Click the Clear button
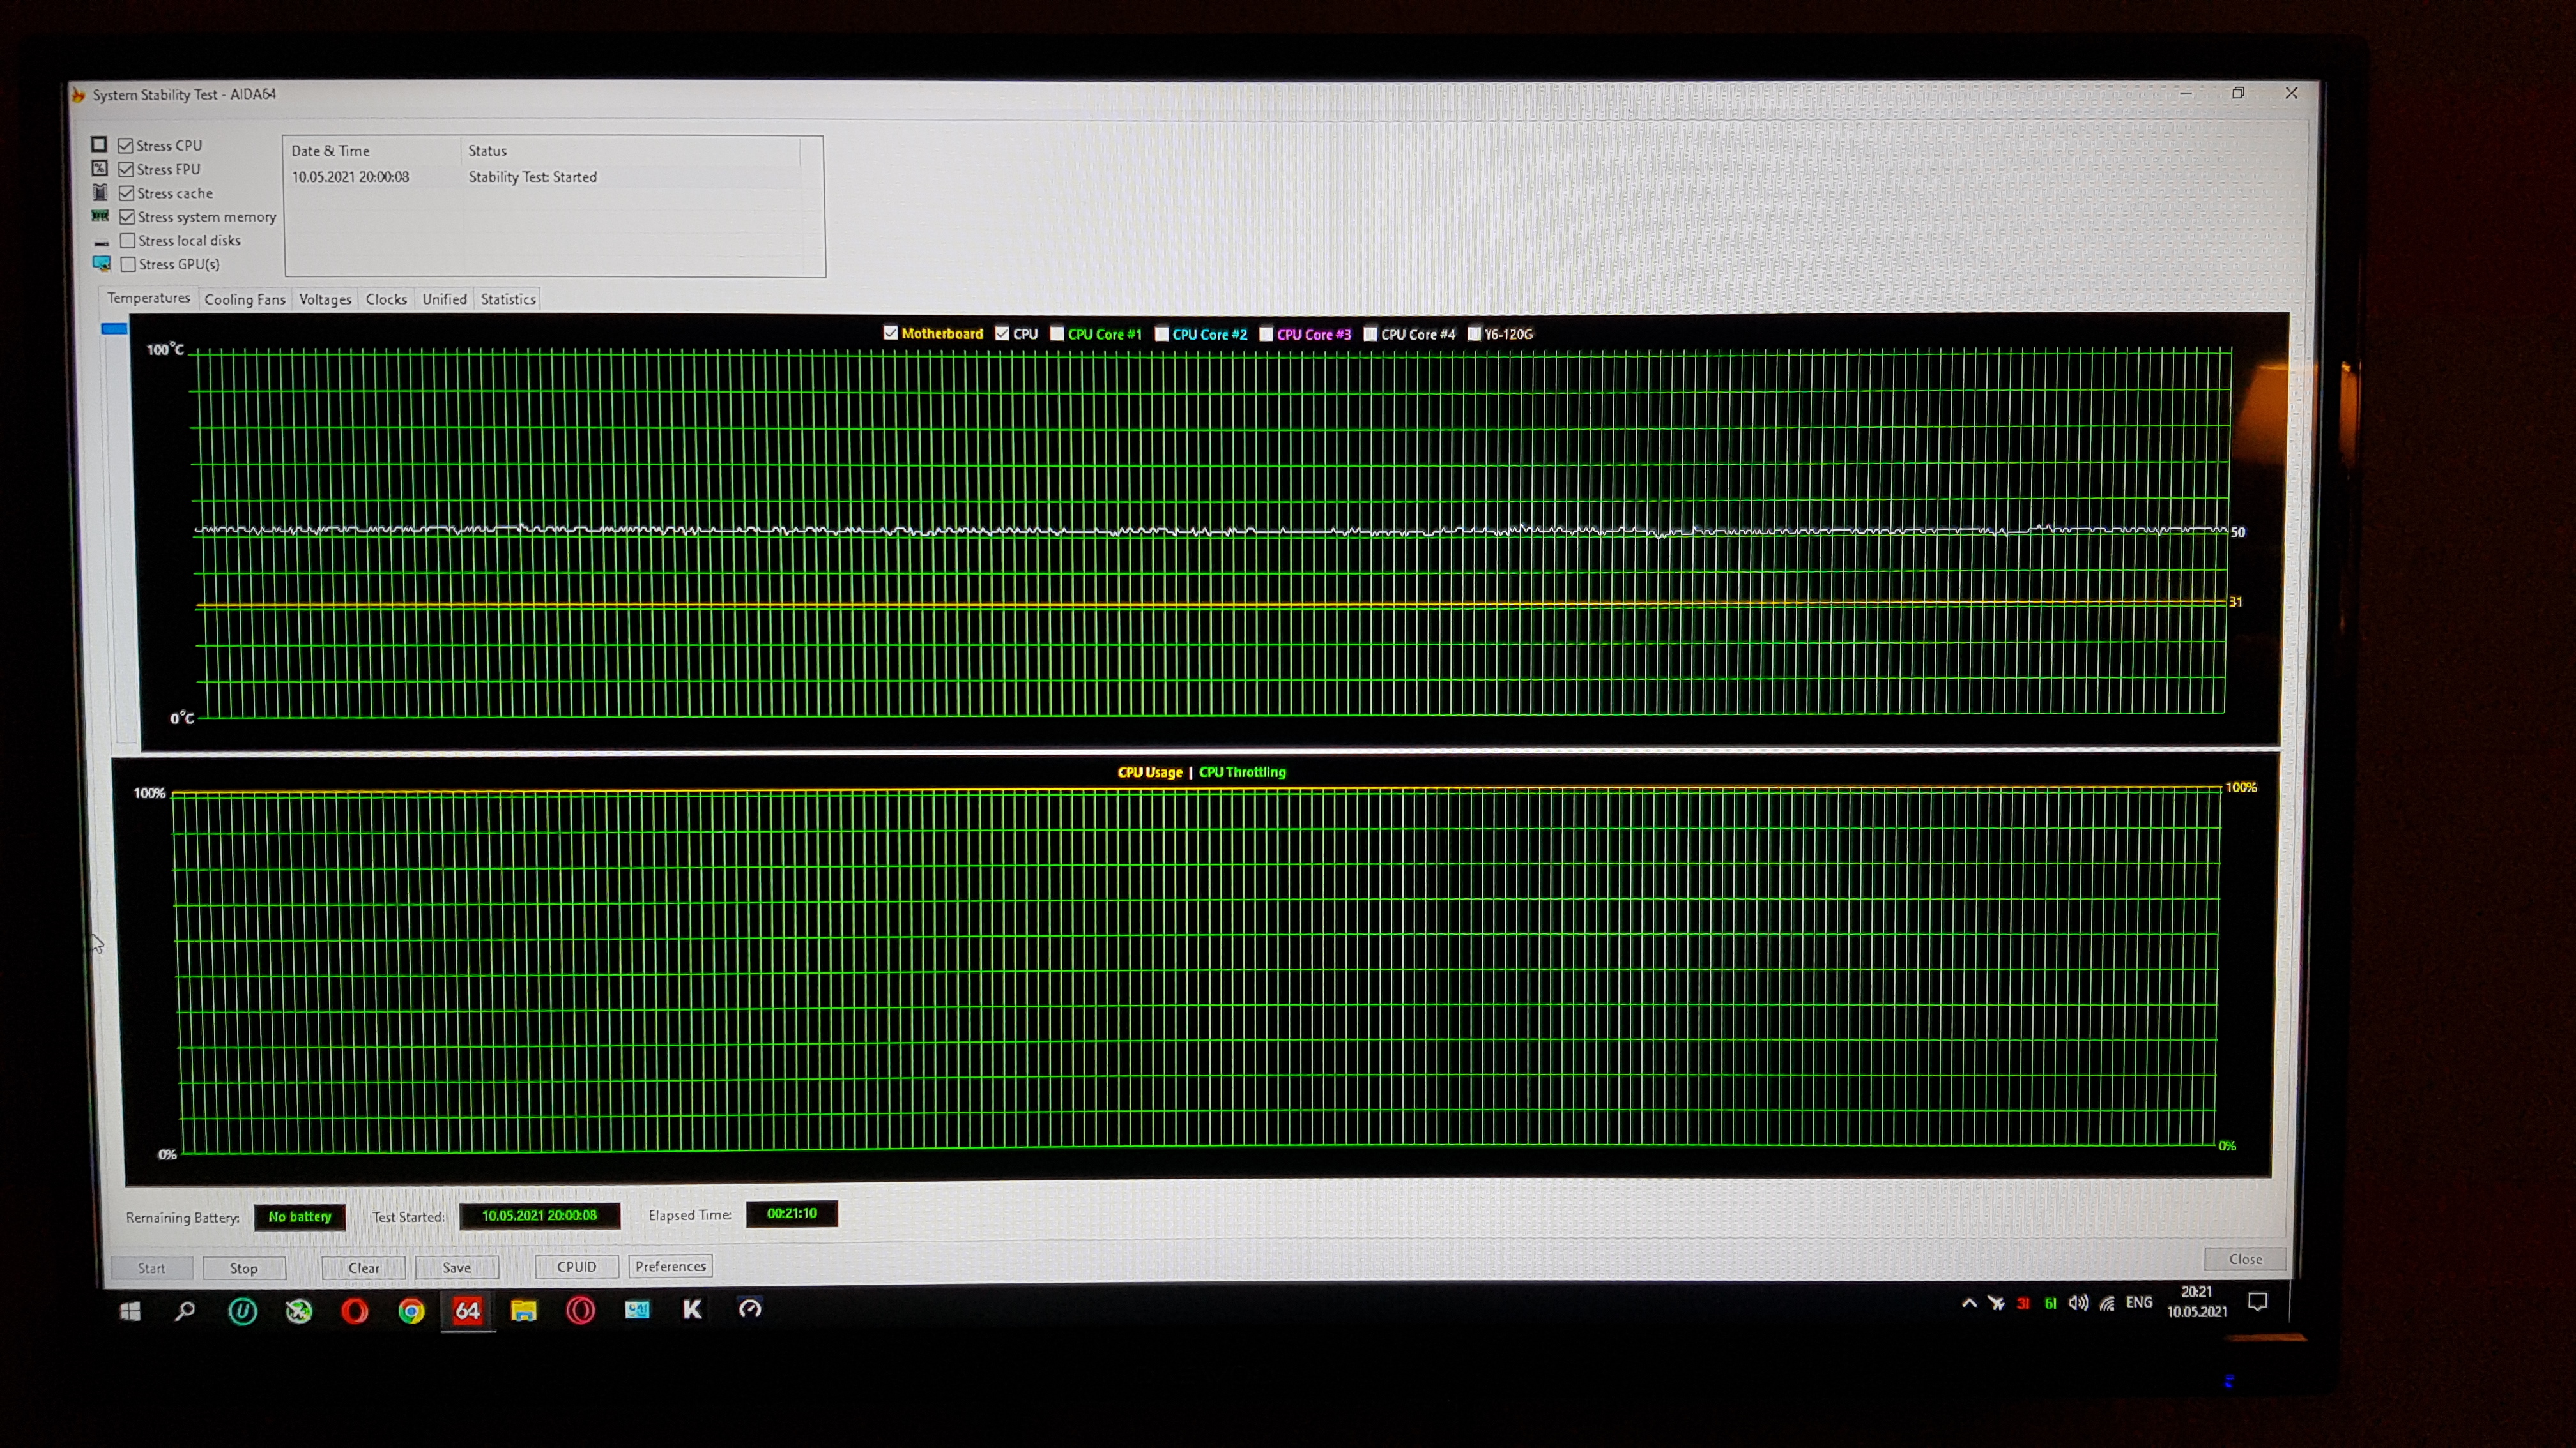 coord(364,1267)
